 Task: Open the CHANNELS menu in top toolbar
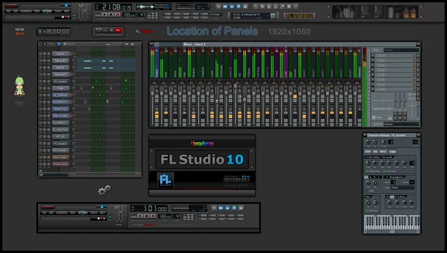click(x=26, y=11)
